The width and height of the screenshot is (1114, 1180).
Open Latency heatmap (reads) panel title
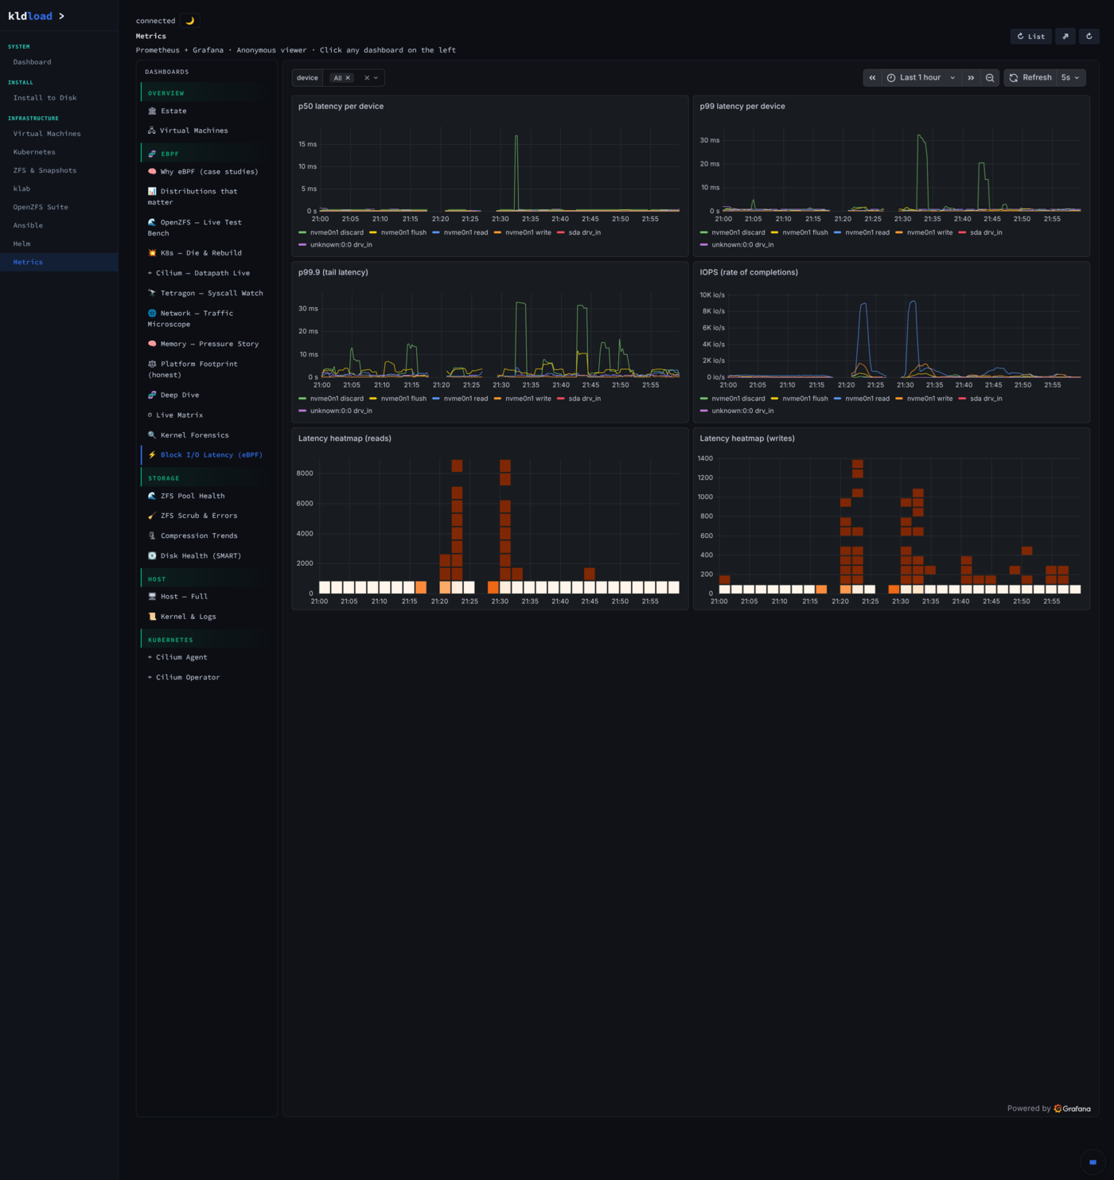(x=345, y=438)
